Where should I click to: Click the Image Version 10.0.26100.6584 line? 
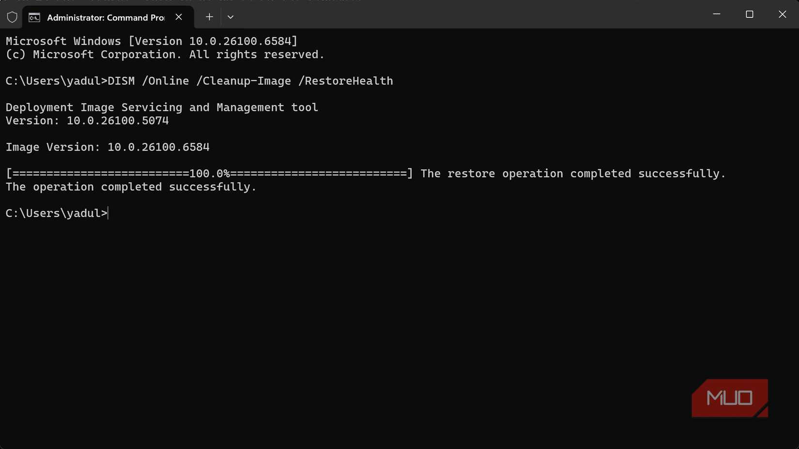click(x=108, y=147)
